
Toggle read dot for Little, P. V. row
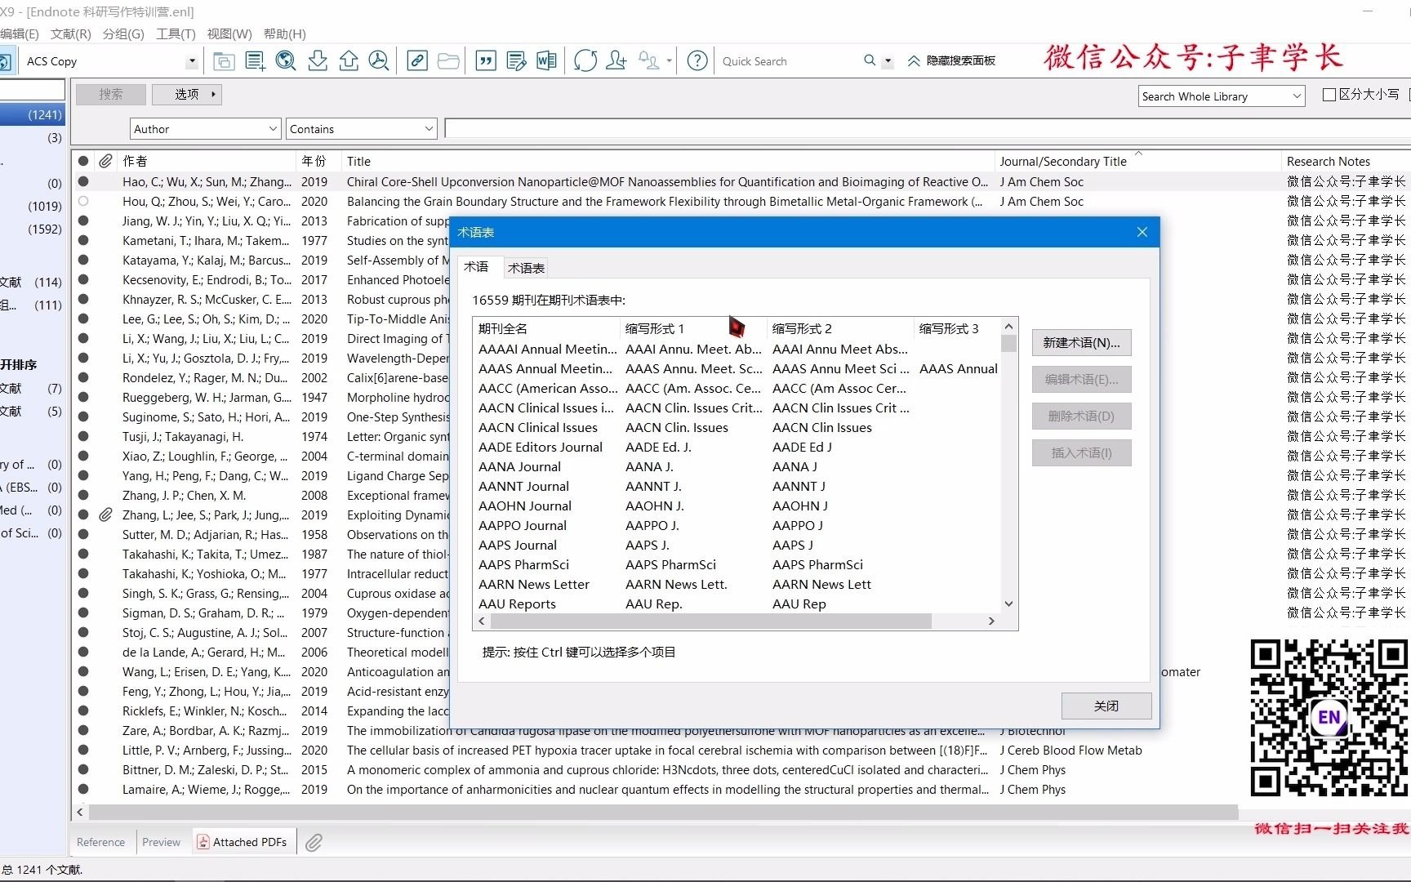click(83, 750)
